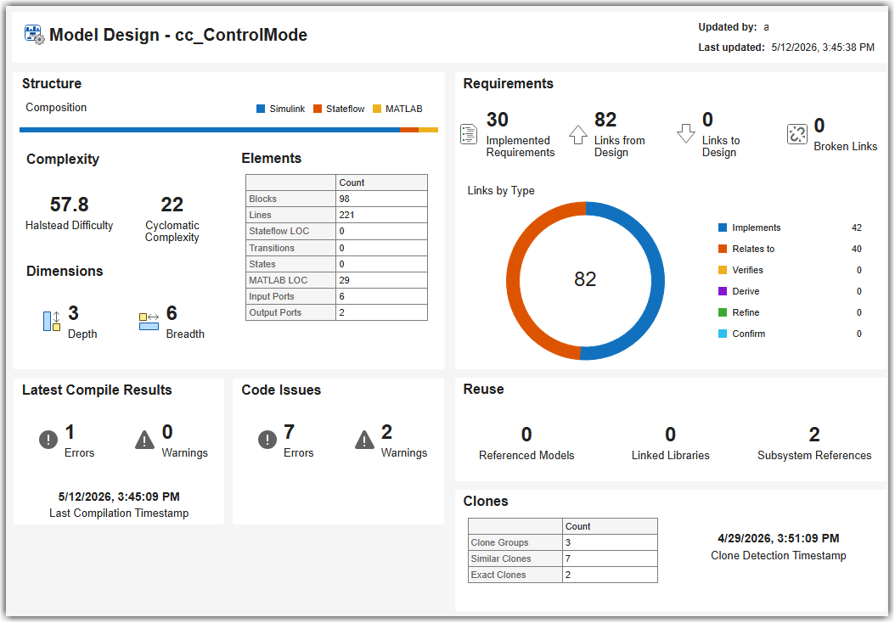The image size is (895, 623).
Task: Click the Relates to link count 40
Action: coord(856,249)
